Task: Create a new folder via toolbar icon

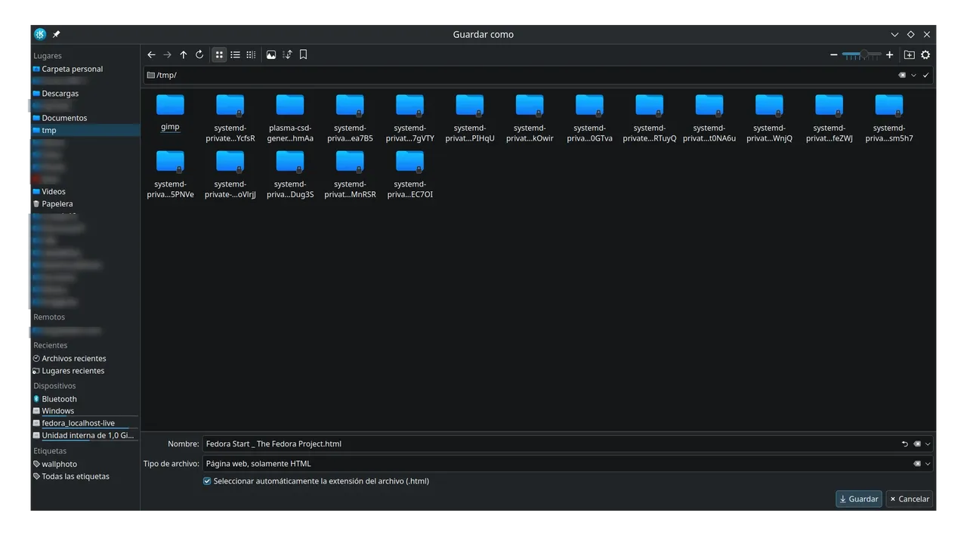Action: pos(909,55)
